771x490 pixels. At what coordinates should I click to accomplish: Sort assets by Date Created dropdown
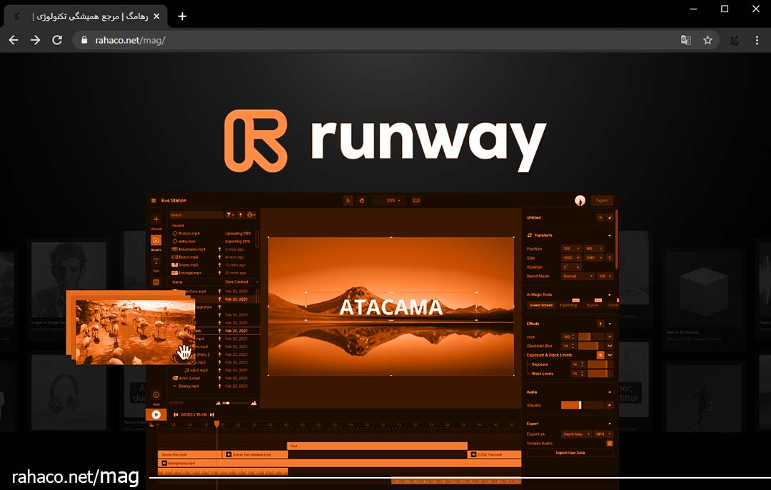[241, 282]
